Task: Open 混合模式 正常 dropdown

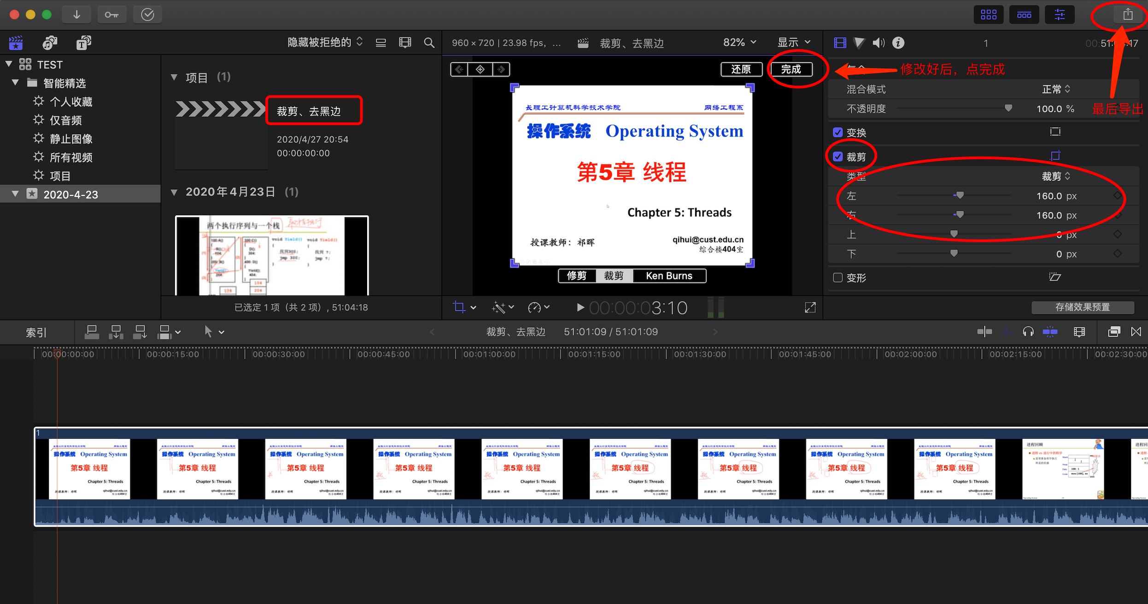Action: pyautogui.click(x=1056, y=89)
